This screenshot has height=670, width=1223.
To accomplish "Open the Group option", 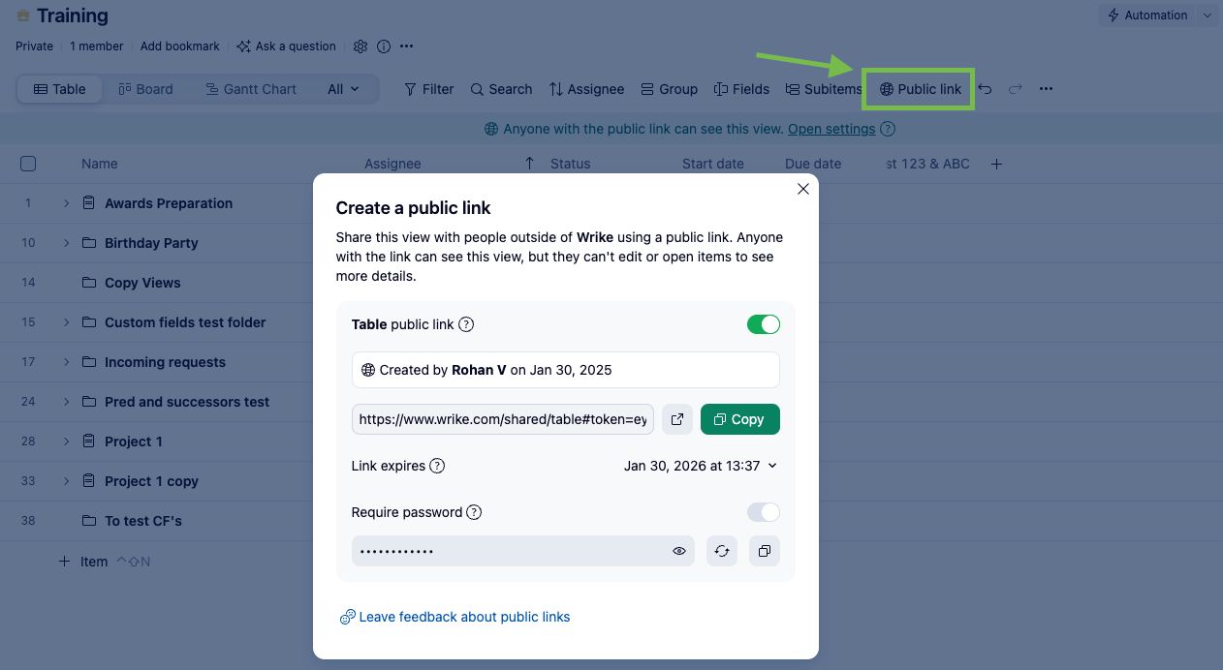I will [x=669, y=89].
